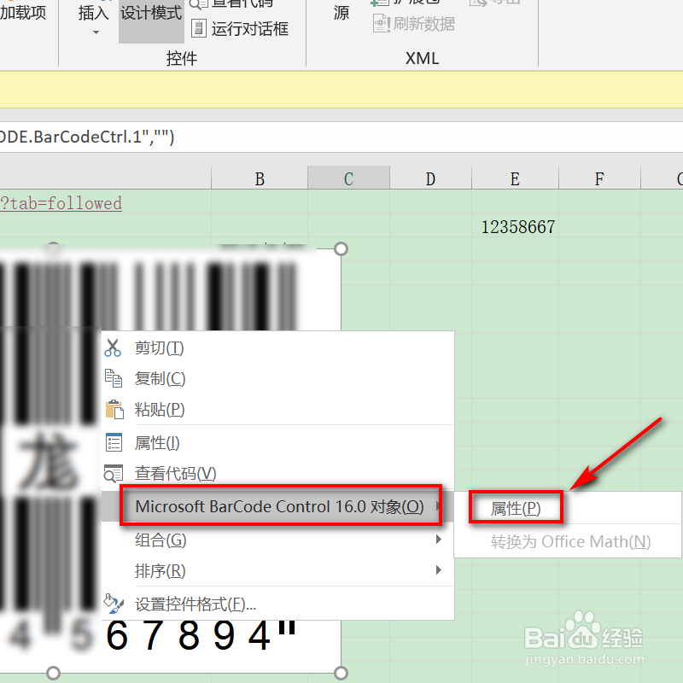Click the View Code magnifier icon

pyautogui.click(x=114, y=474)
